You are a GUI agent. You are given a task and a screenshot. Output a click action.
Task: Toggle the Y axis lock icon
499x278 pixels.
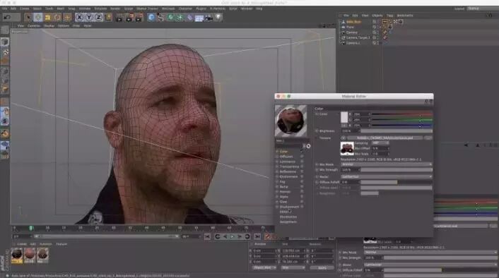[89, 17]
